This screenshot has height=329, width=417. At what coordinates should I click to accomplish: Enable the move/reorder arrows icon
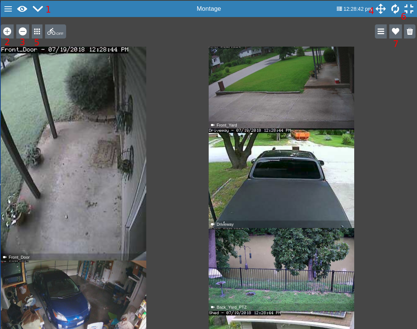(381, 9)
